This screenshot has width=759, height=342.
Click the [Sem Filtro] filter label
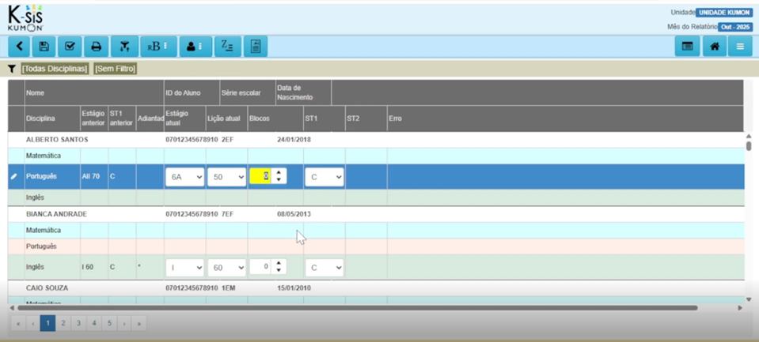[x=116, y=69]
